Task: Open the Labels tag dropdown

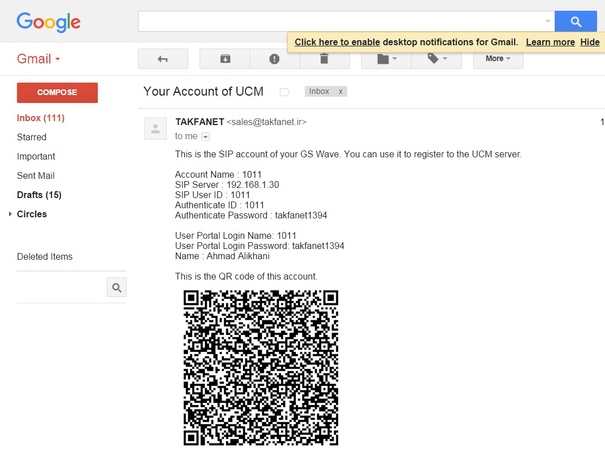Action: (x=437, y=59)
